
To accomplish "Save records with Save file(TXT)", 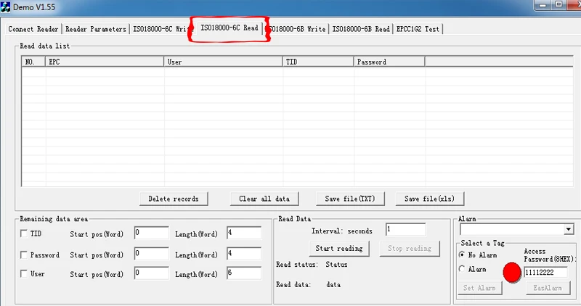I will pyautogui.click(x=350, y=199).
